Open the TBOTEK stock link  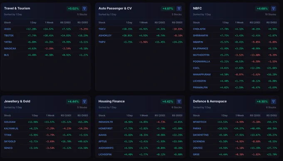(9, 35)
